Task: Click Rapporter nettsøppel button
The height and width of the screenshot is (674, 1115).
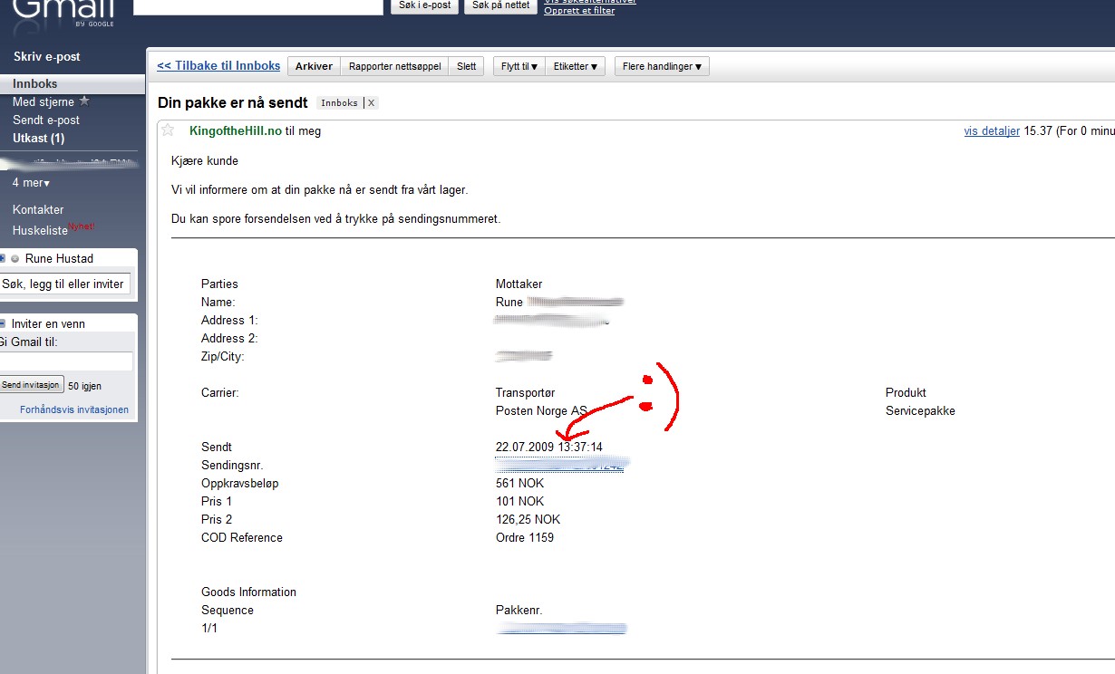Action: point(394,66)
